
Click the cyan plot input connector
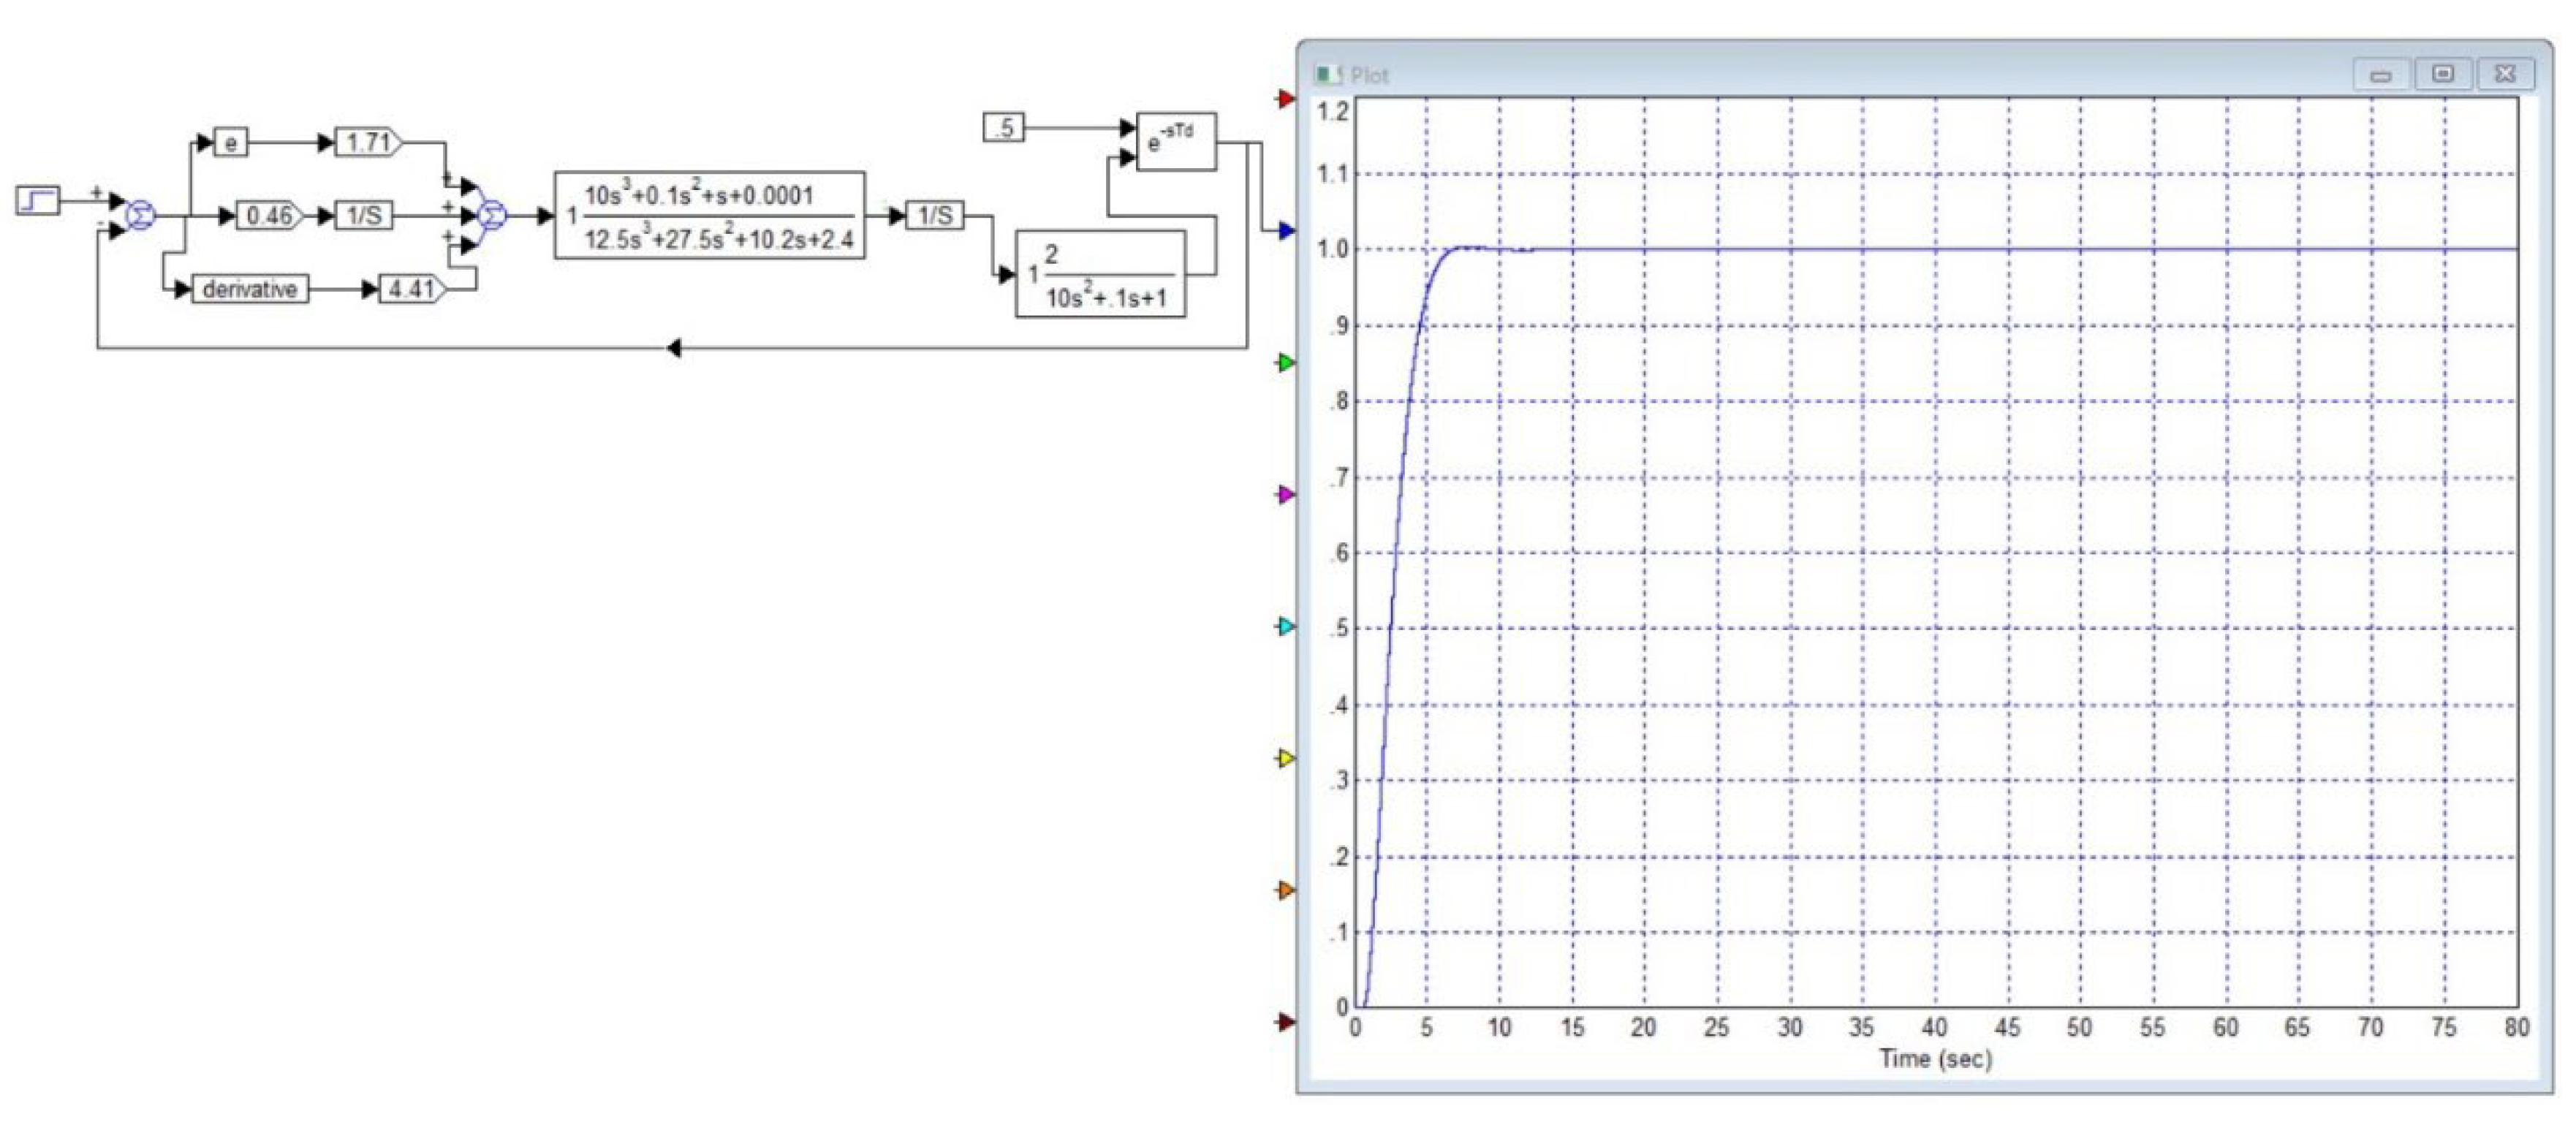coord(1286,627)
